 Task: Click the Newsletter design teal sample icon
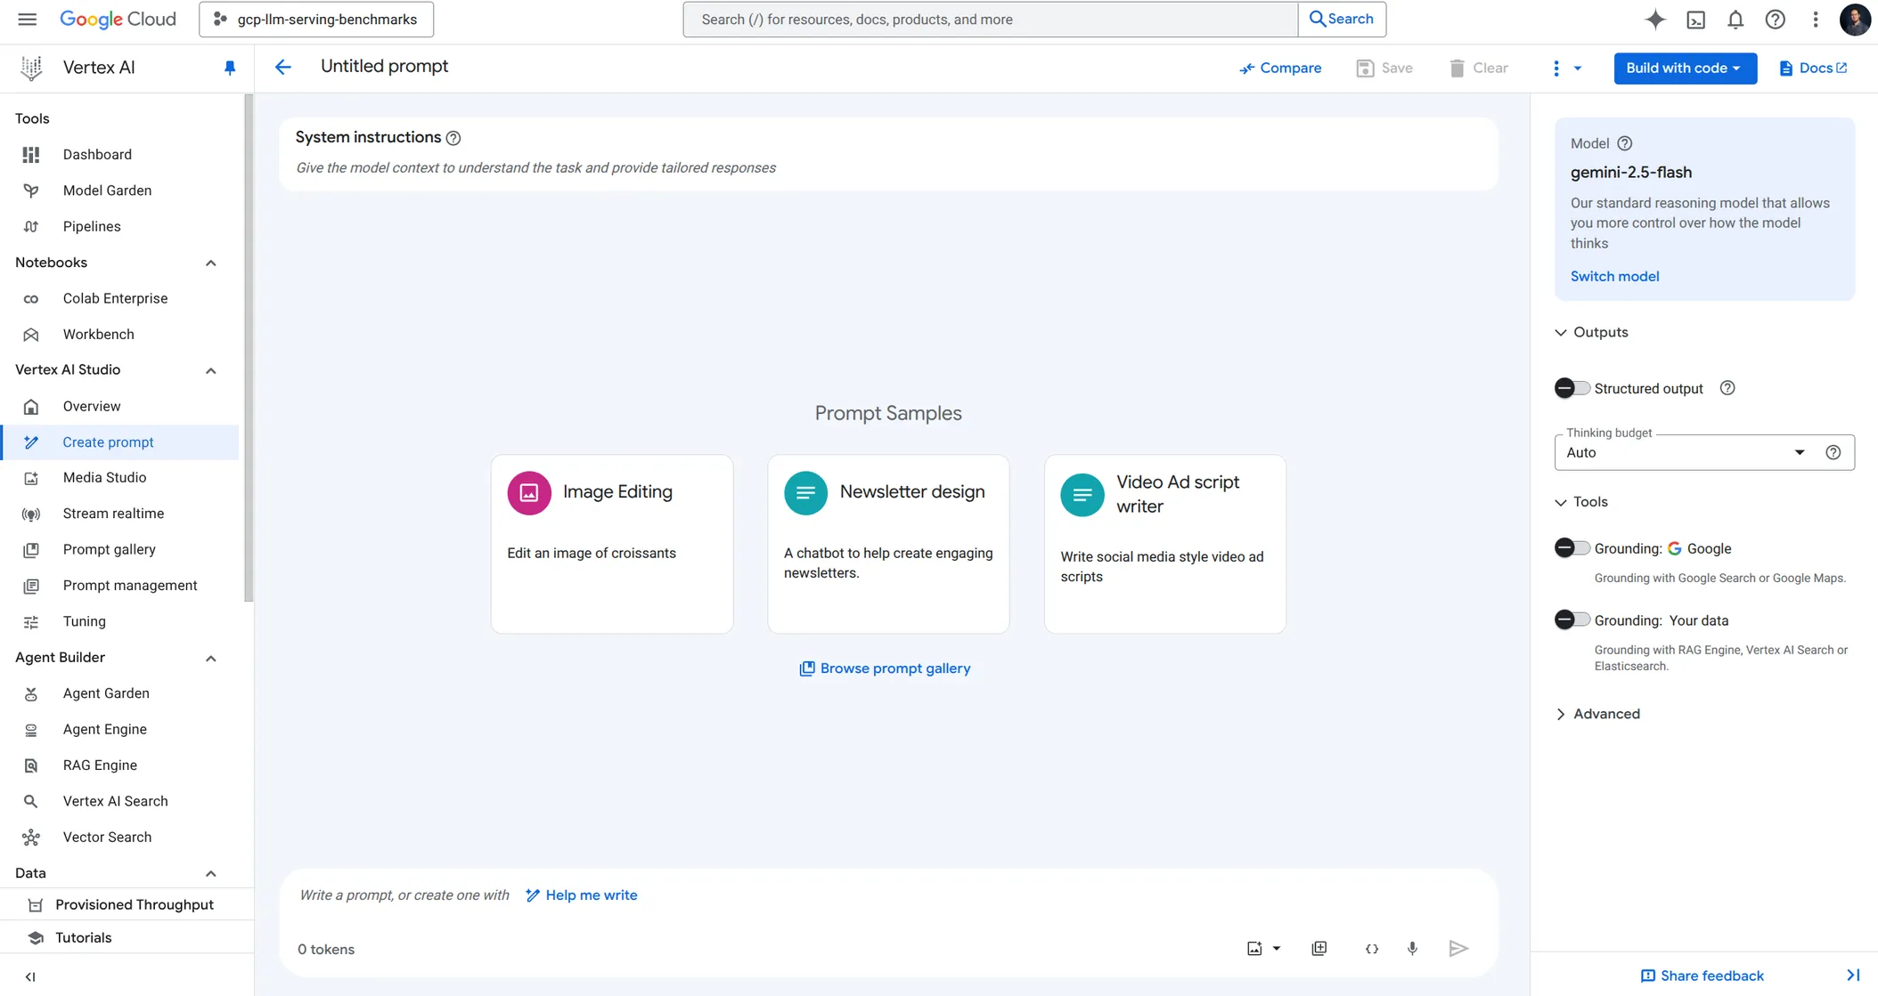(805, 492)
